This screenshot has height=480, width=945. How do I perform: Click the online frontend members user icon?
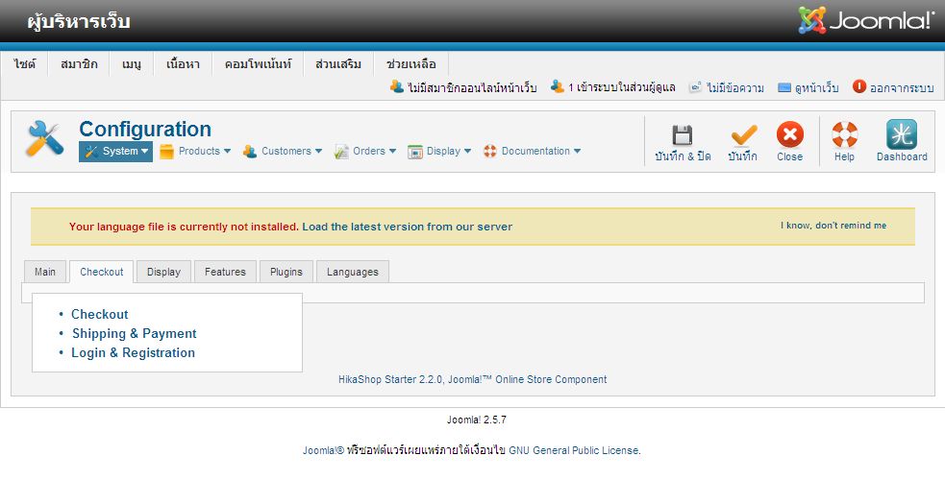(x=397, y=86)
